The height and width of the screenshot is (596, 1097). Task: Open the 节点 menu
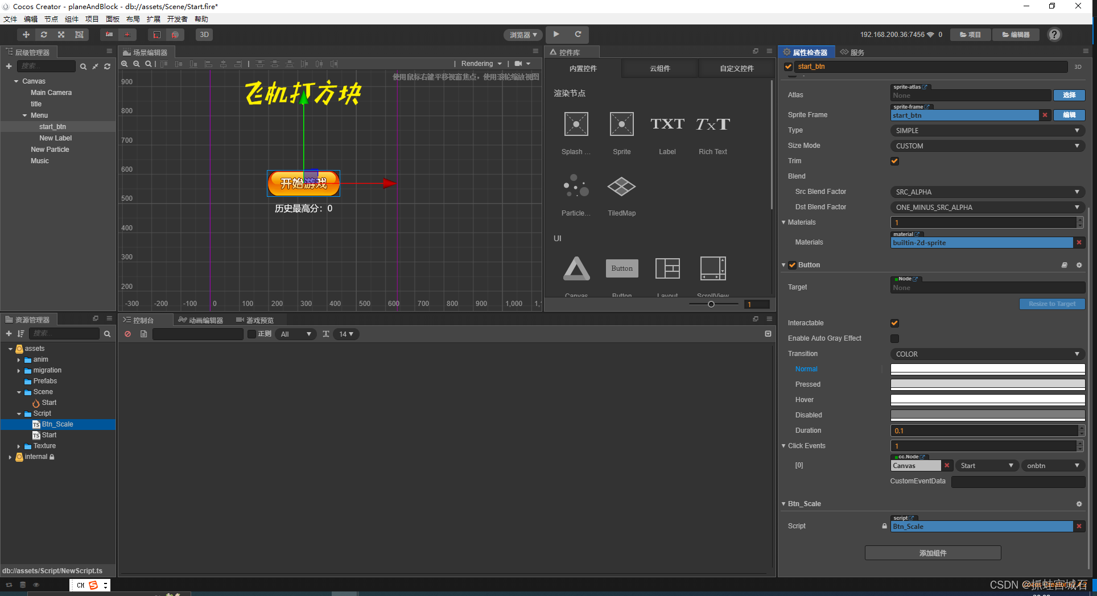click(51, 19)
